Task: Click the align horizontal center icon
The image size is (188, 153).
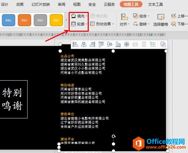Action: tap(84, 44)
